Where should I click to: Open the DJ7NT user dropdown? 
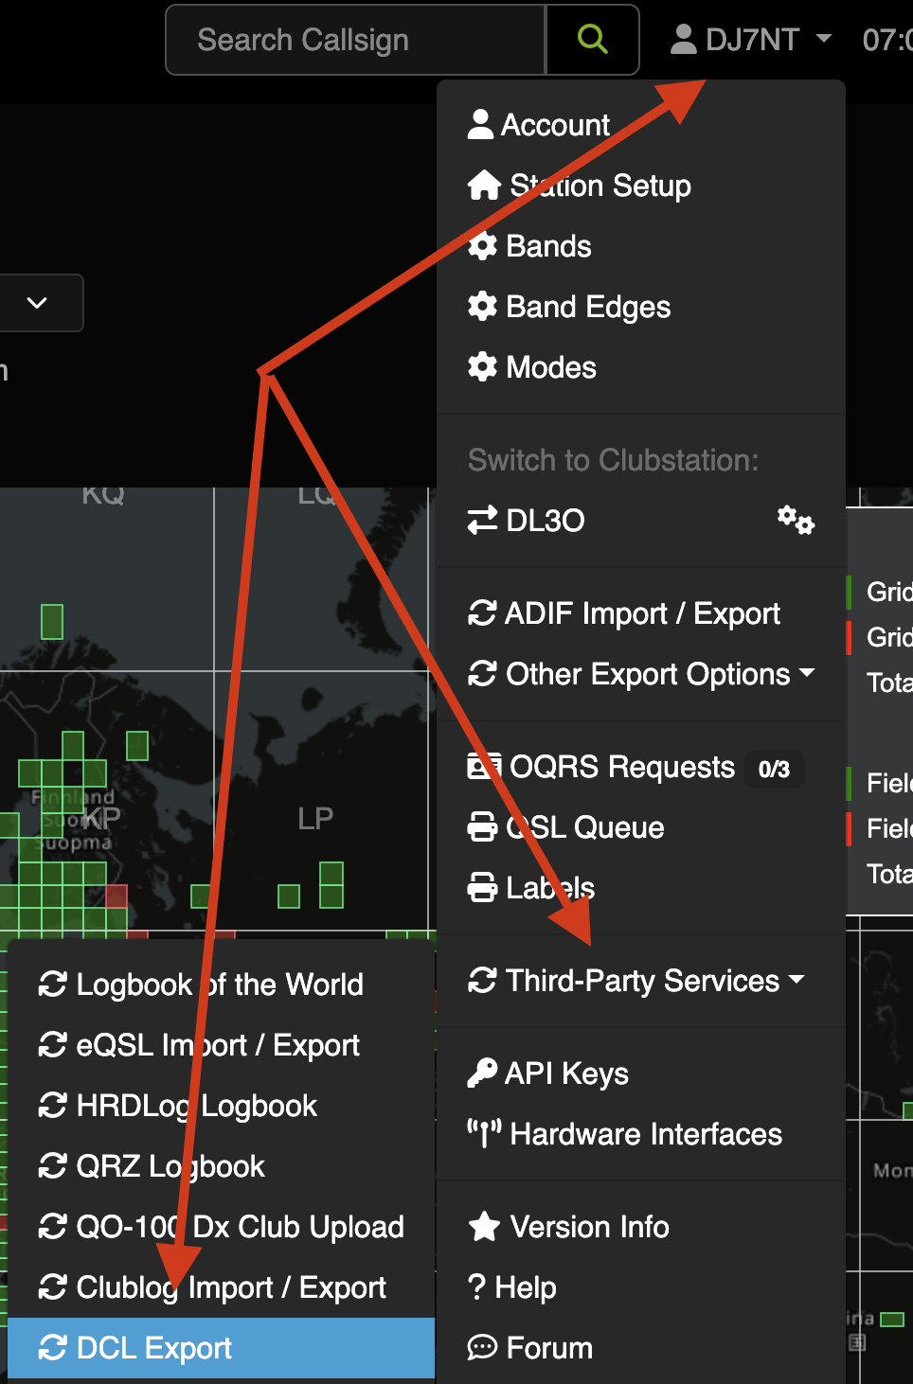(751, 39)
